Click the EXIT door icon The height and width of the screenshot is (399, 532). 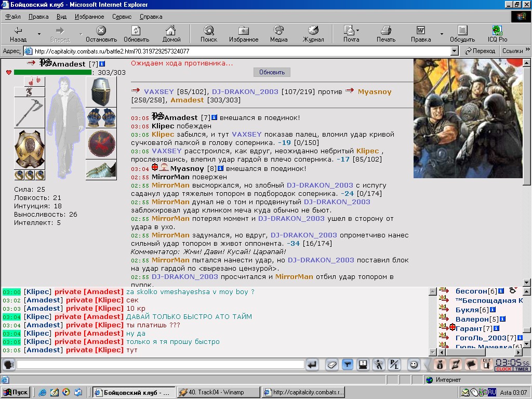pos(487,365)
